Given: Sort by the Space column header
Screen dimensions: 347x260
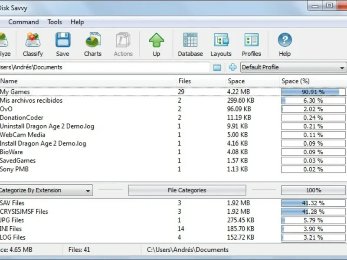Looking at the screenshot, I should coord(252,81).
